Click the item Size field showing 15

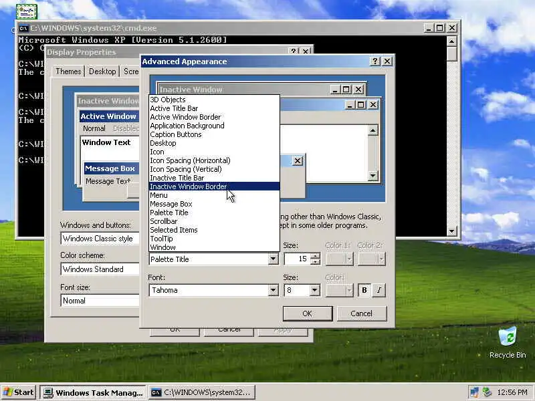pos(298,259)
